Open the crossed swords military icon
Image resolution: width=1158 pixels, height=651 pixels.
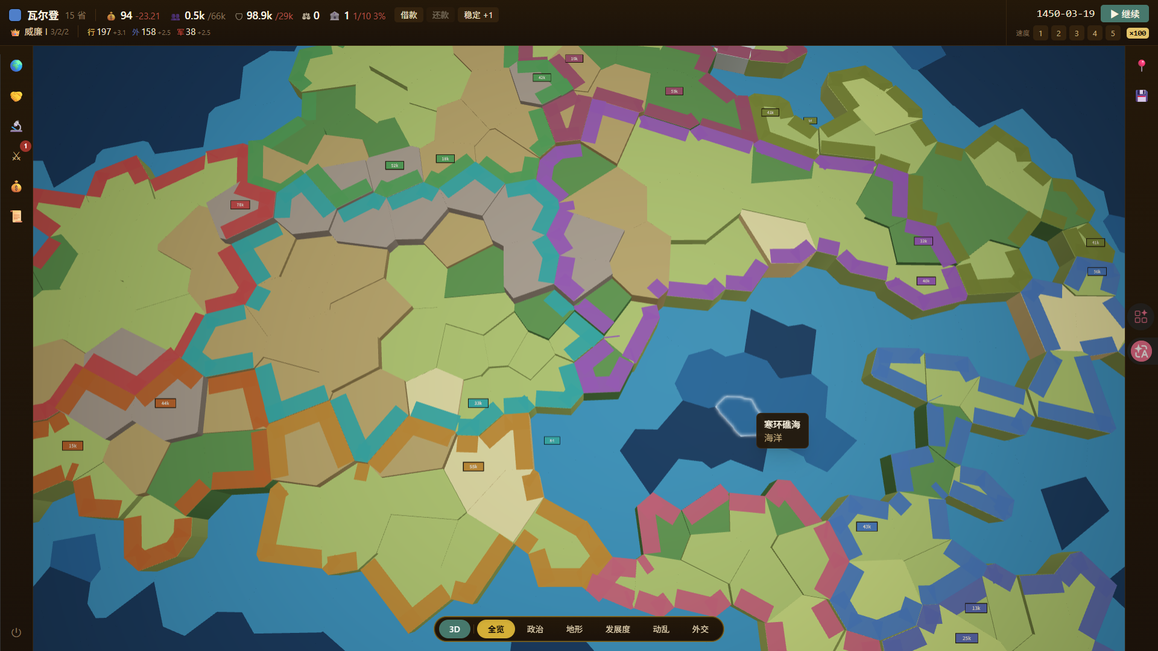[x=16, y=156]
